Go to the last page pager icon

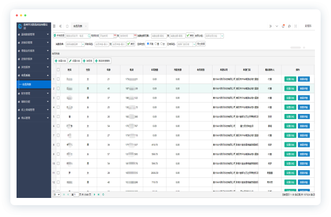click(x=98, y=194)
